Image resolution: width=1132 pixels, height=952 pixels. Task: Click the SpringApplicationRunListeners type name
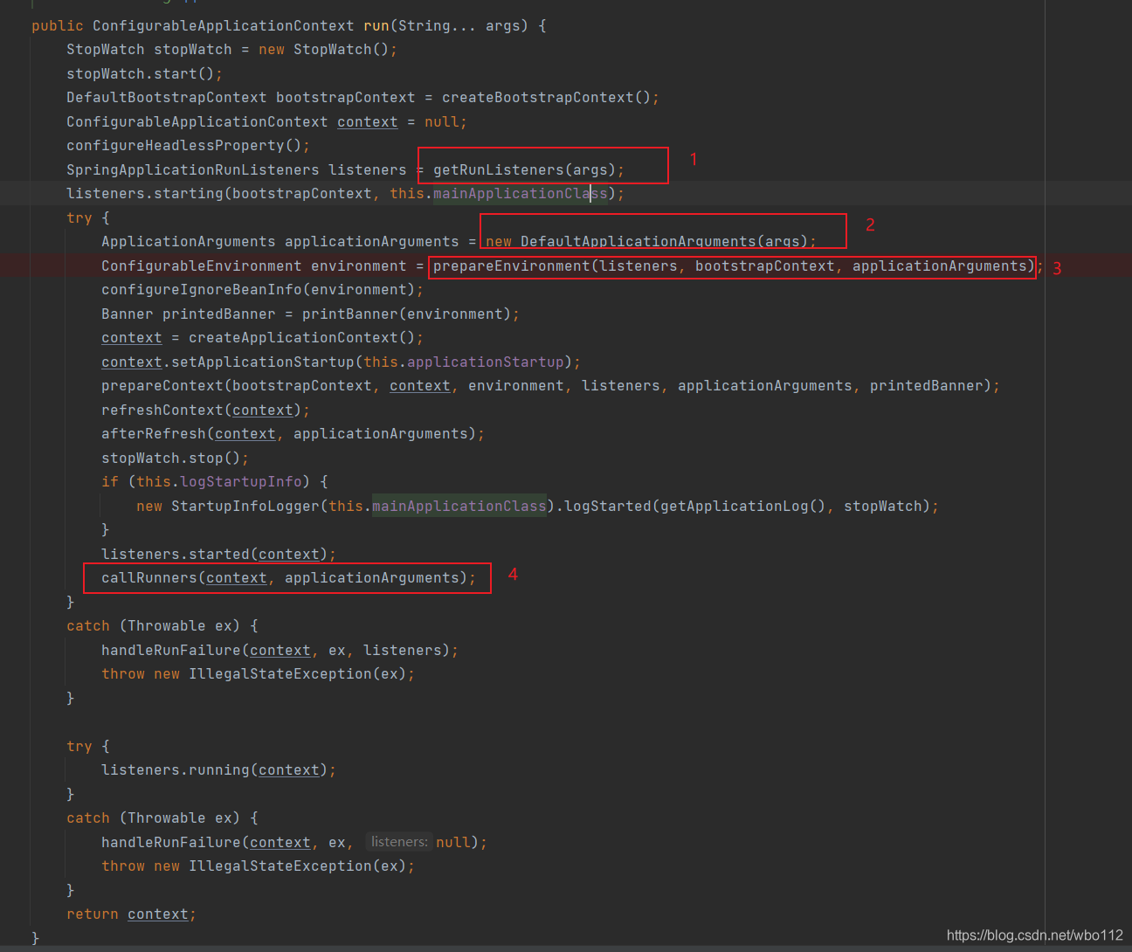click(x=193, y=170)
